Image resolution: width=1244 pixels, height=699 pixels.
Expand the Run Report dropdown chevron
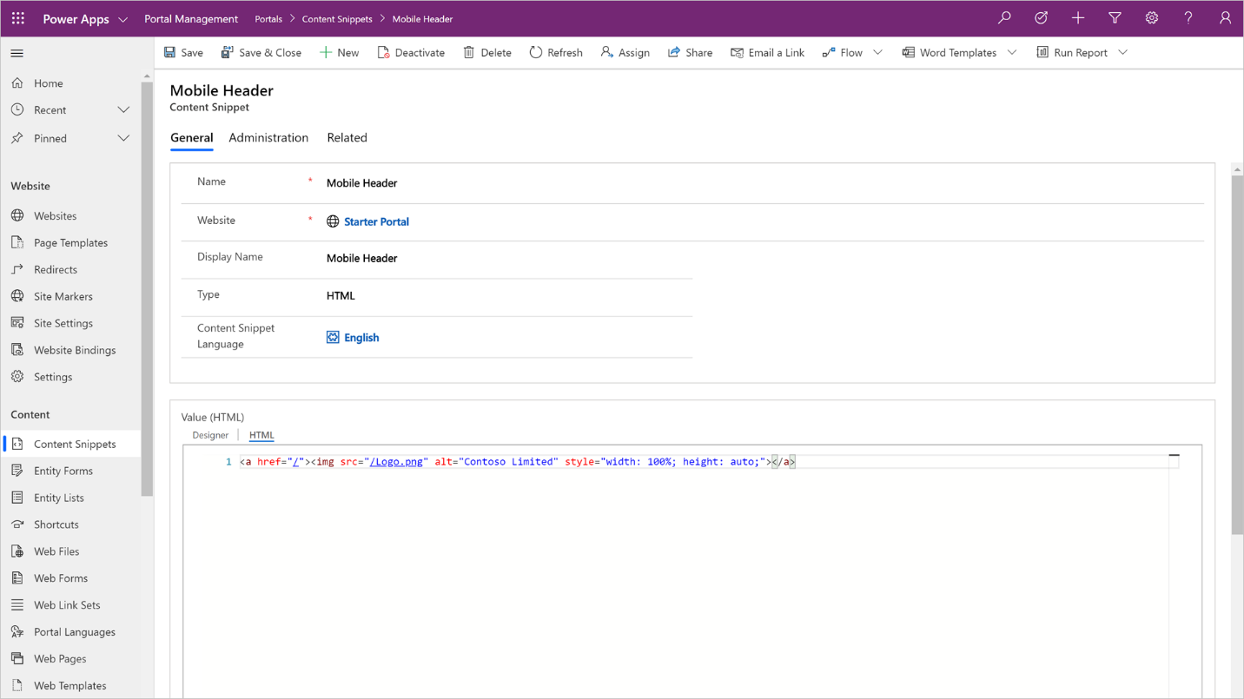click(x=1122, y=53)
